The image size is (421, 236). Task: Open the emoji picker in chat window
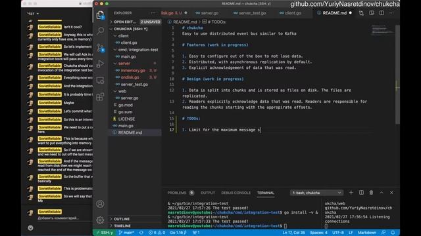[31, 227]
